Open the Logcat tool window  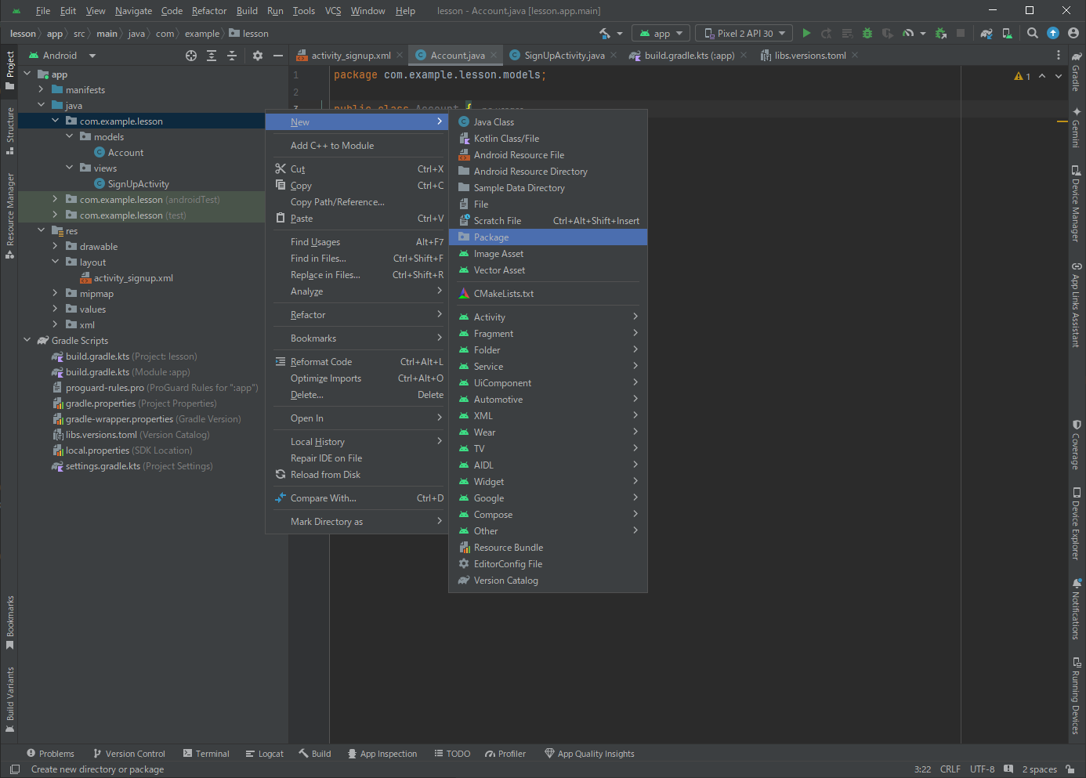pyautogui.click(x=265, y=754)
